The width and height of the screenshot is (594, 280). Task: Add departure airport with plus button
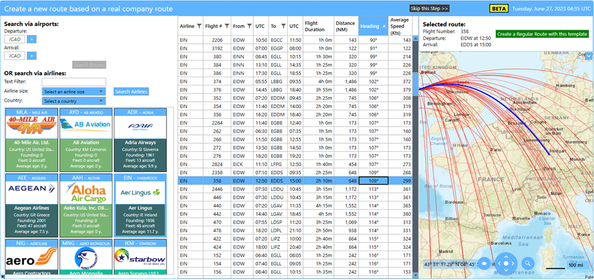point(31,40)
